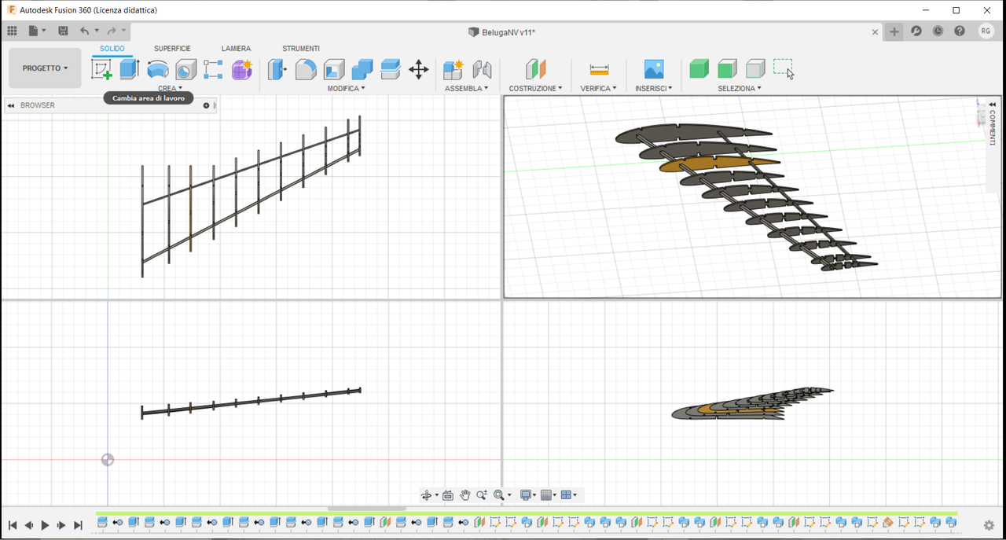Open the data panel grid icon
The width and height of the screenshot is (1006, 540).
pyautogui.click(x=12, y=31)
